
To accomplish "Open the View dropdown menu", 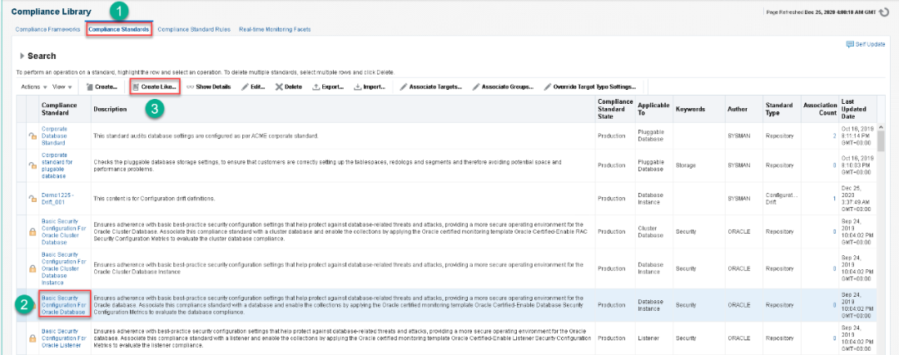I will pos(62,86).
